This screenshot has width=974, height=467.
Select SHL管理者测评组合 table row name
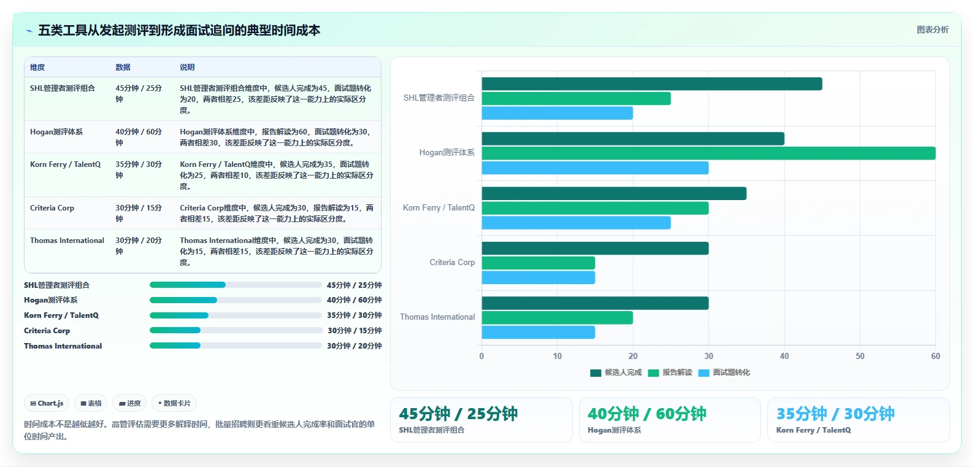[x=63, y=88]
